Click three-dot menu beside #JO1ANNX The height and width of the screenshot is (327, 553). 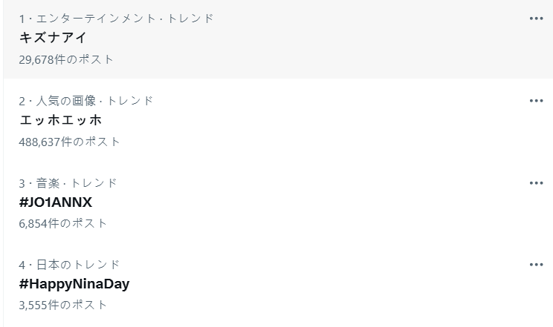click(537, 182)
